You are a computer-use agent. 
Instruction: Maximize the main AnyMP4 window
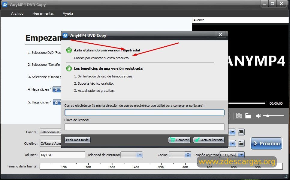point(272,4)
